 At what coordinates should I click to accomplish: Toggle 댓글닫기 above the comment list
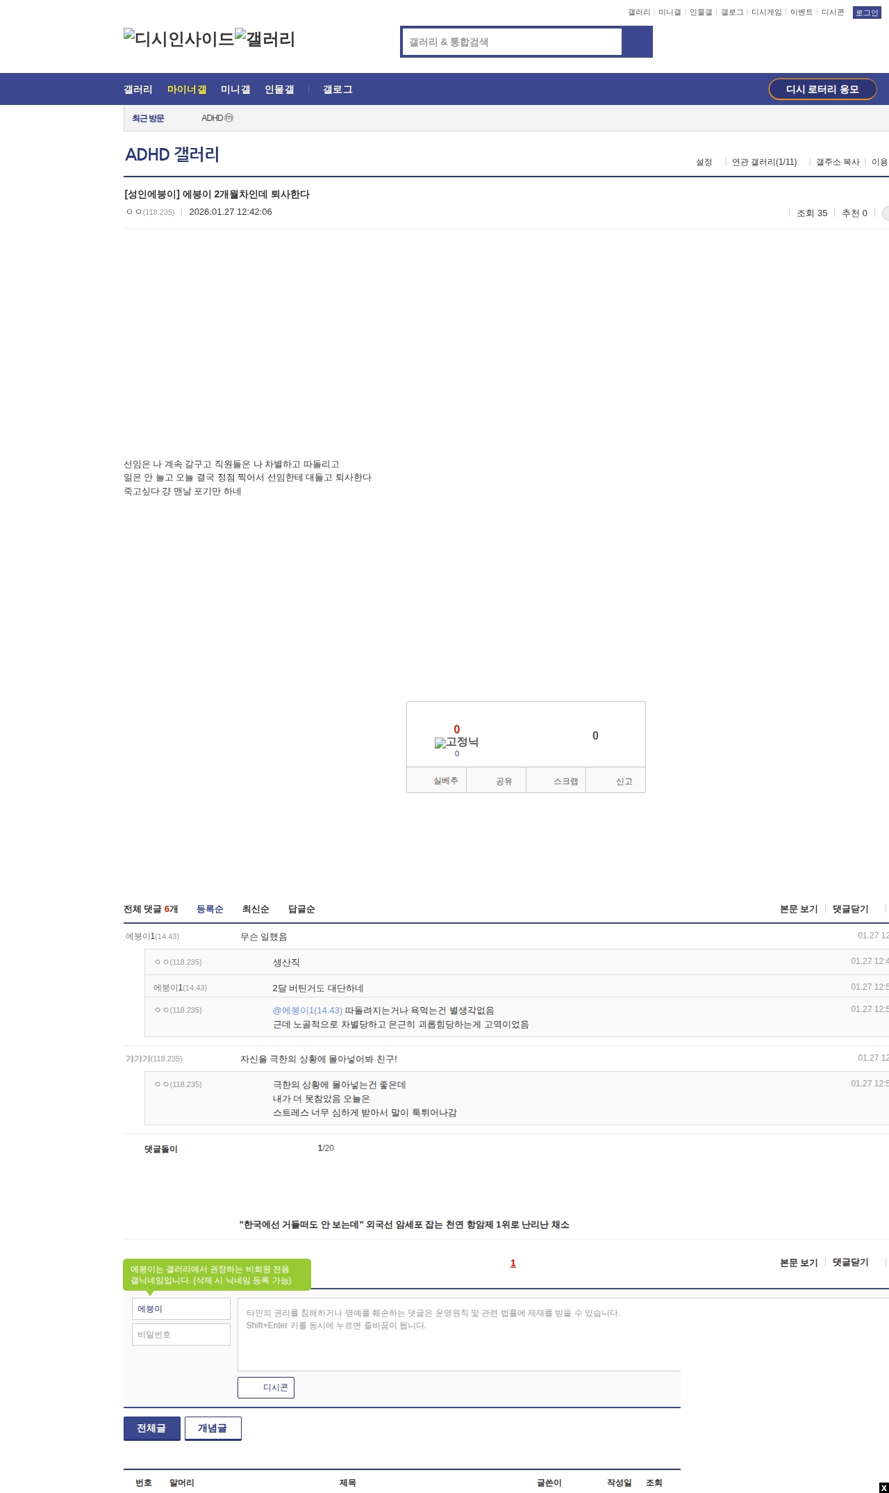850,909
